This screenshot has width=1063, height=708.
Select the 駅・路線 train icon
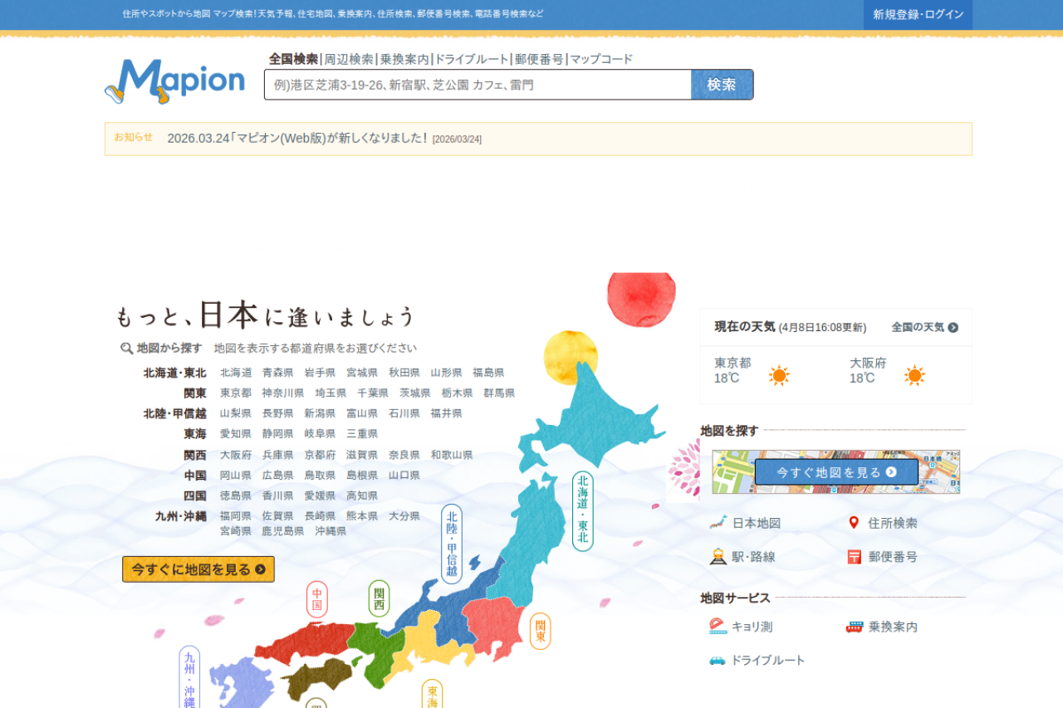[x=718, y=557]
